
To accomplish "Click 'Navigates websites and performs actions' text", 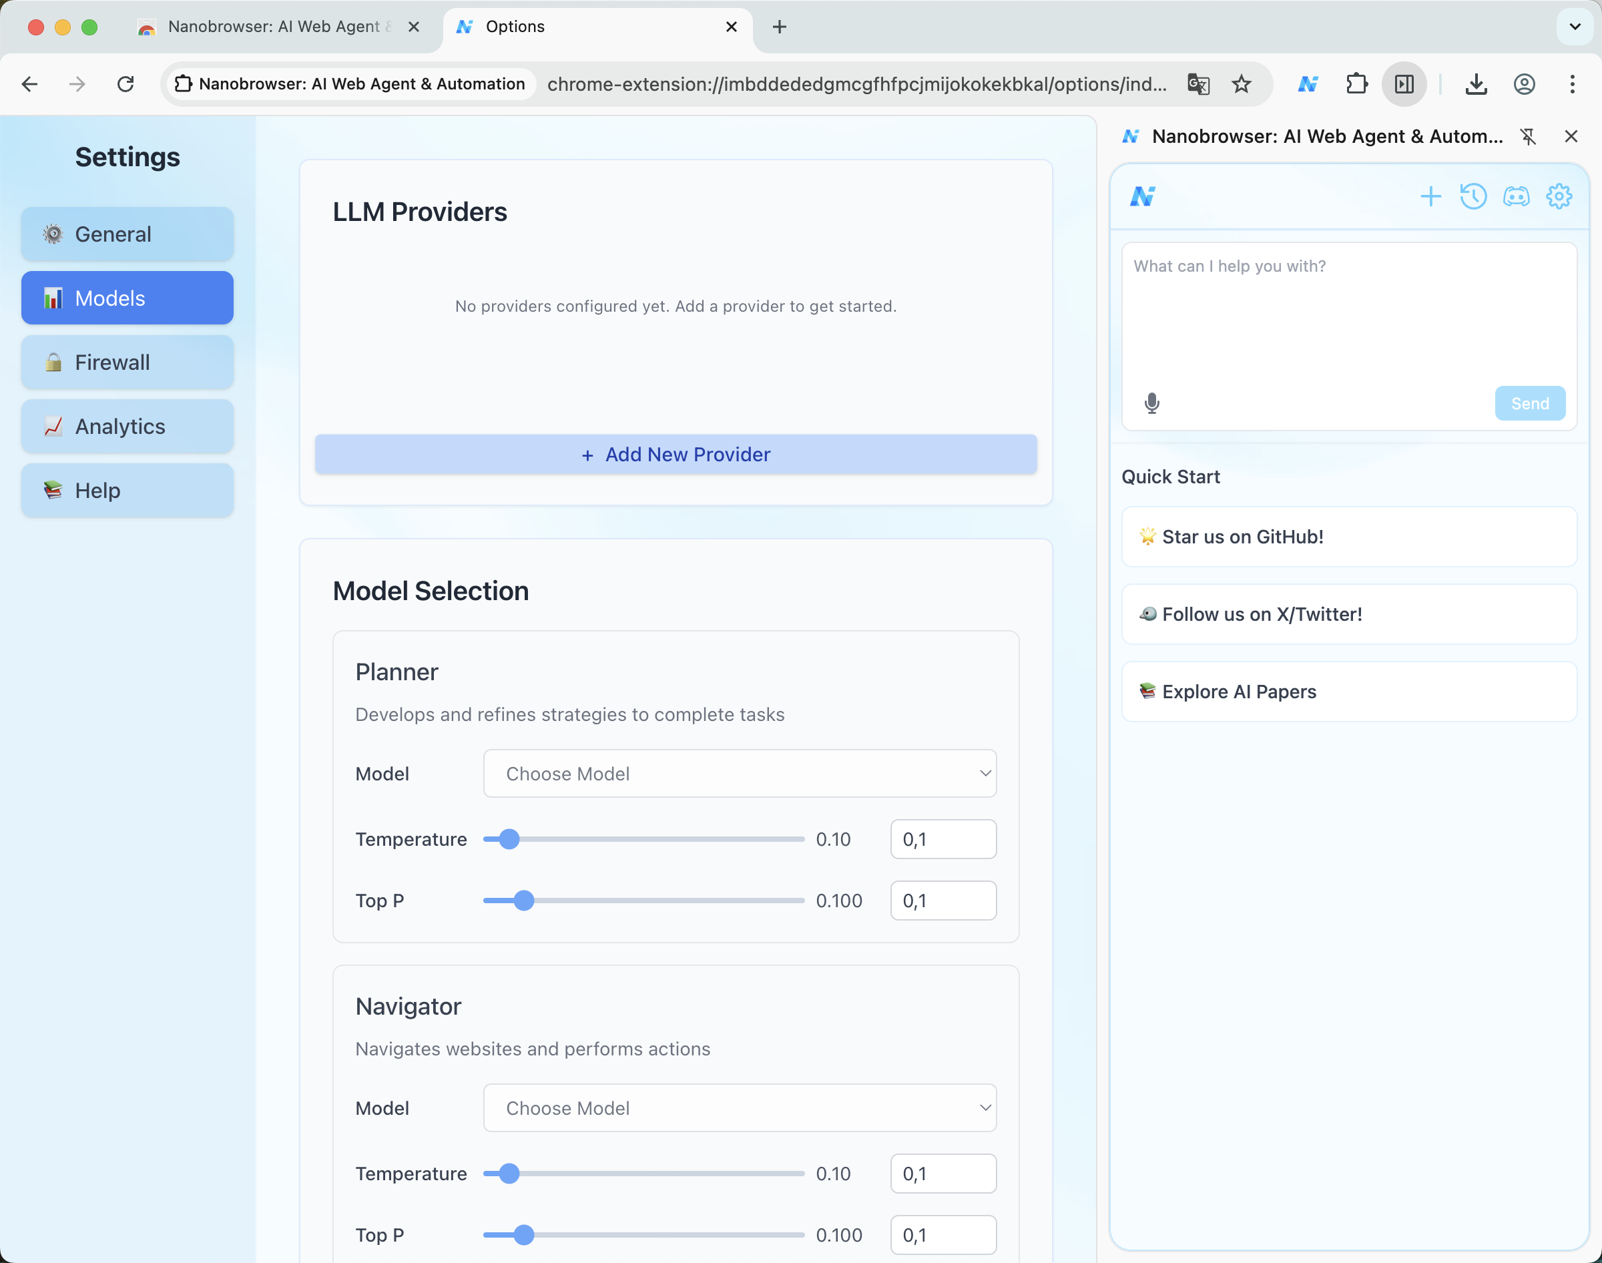I will [533, 1049].
